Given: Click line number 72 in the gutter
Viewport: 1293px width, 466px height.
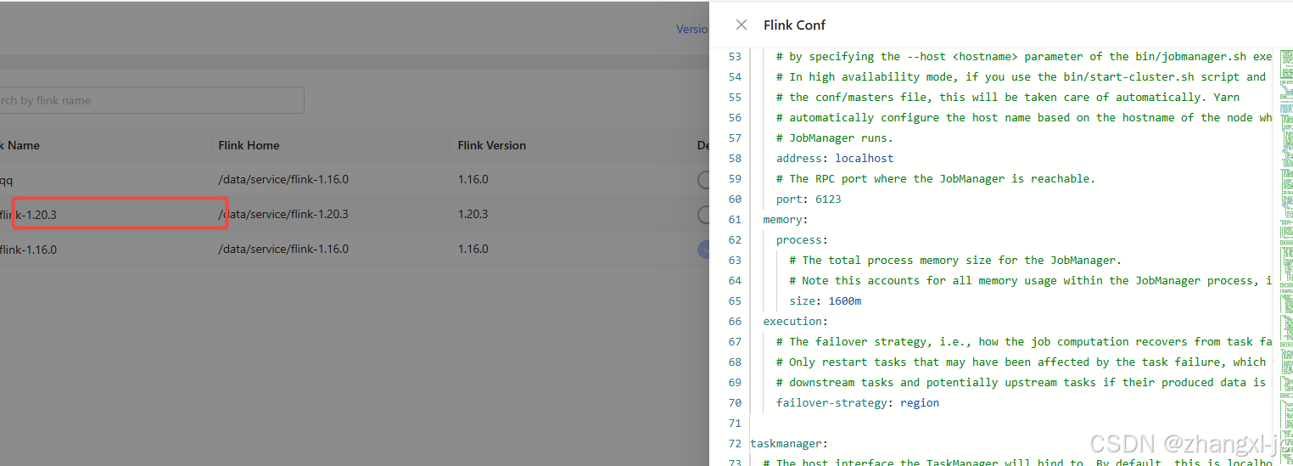Looking at the screenshot, I should (x=735, y=443).
